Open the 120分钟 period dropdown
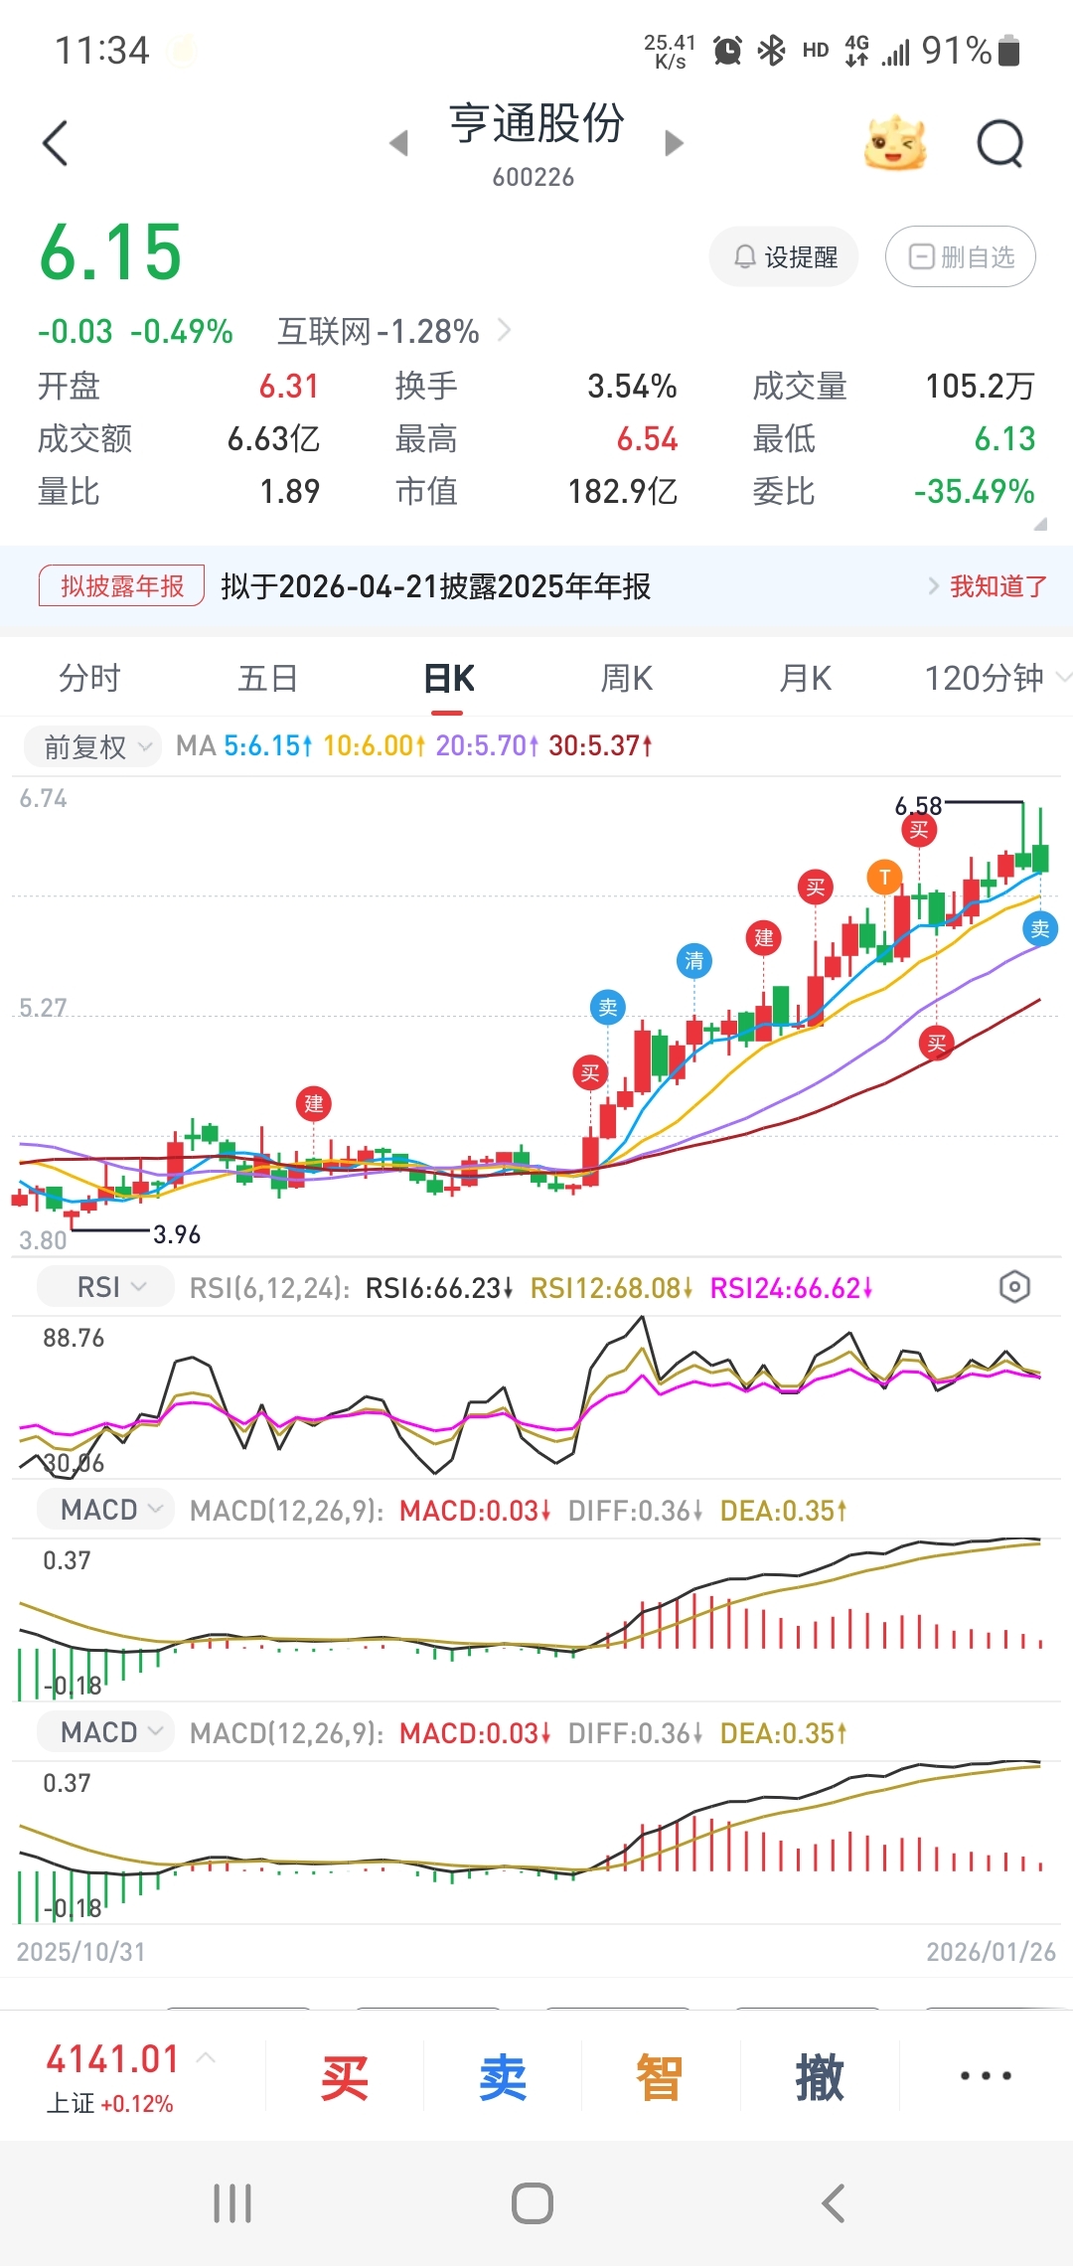Viewport: 1073px width, 2266px height. tap(996, 678)
